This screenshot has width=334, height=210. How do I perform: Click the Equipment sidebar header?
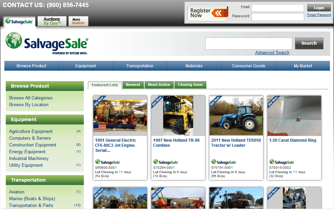tap(45, 119)
